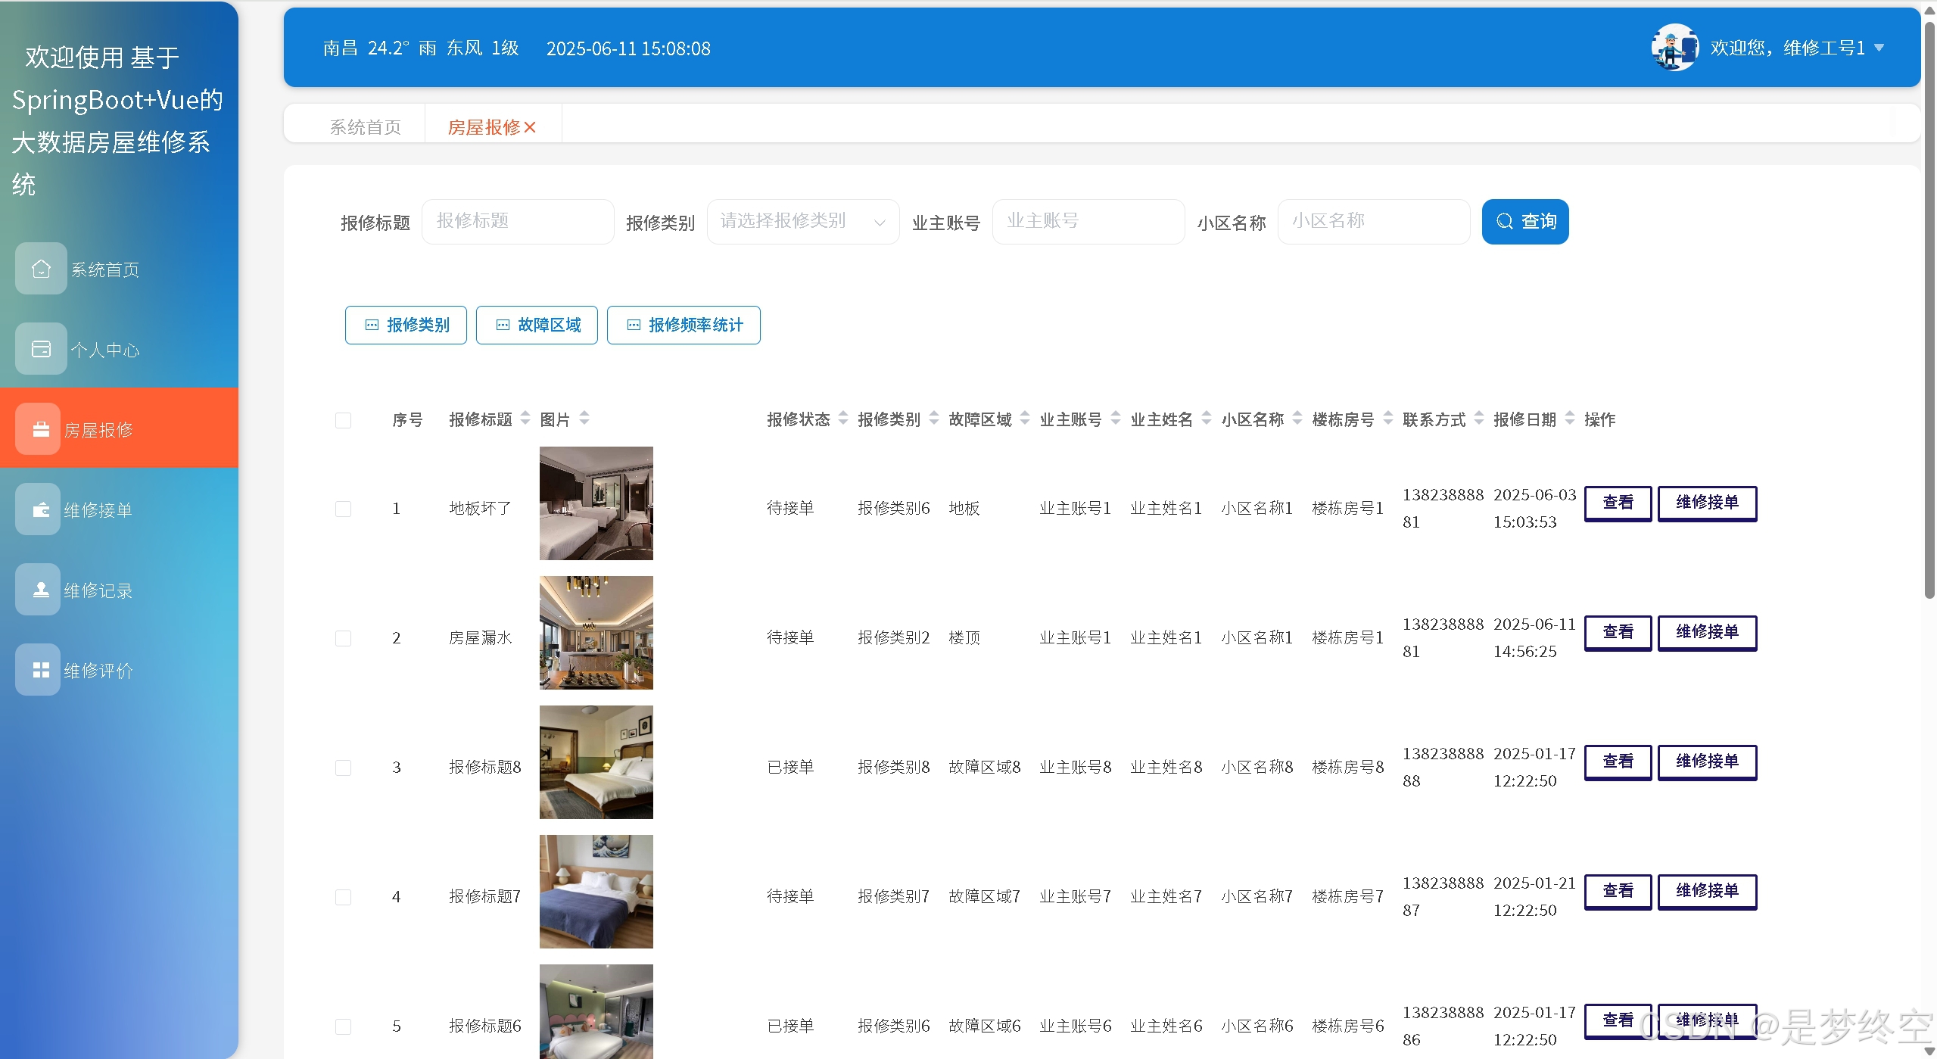Image resolution: width=1937 pixels, height=1059 pixels.
Task: Click the wallet icon for 维修接单
Action: pyautogui.click(x=41, y=509)
